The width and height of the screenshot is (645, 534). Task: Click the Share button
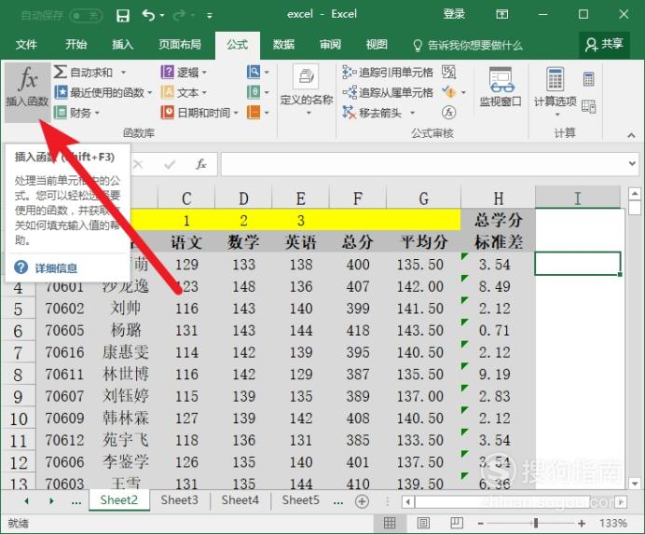[x=604, y=45]
